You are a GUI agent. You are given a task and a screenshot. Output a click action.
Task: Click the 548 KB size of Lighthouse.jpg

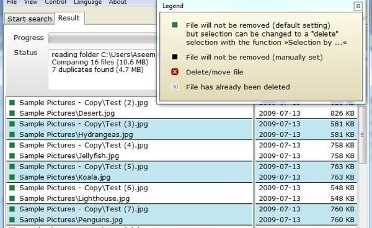(x=342, y=199)
